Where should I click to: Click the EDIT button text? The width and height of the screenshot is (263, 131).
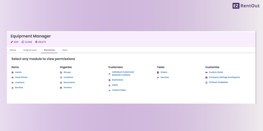click(16, 42)
